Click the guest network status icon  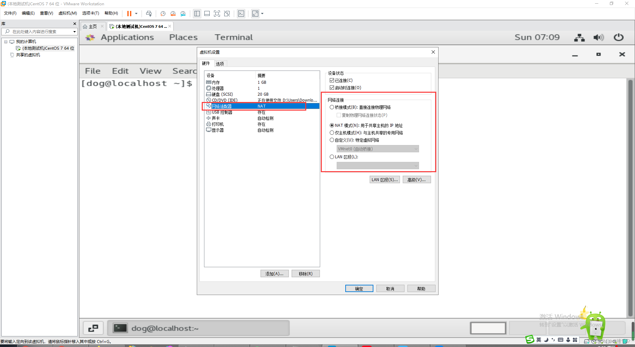pos(579,37)
